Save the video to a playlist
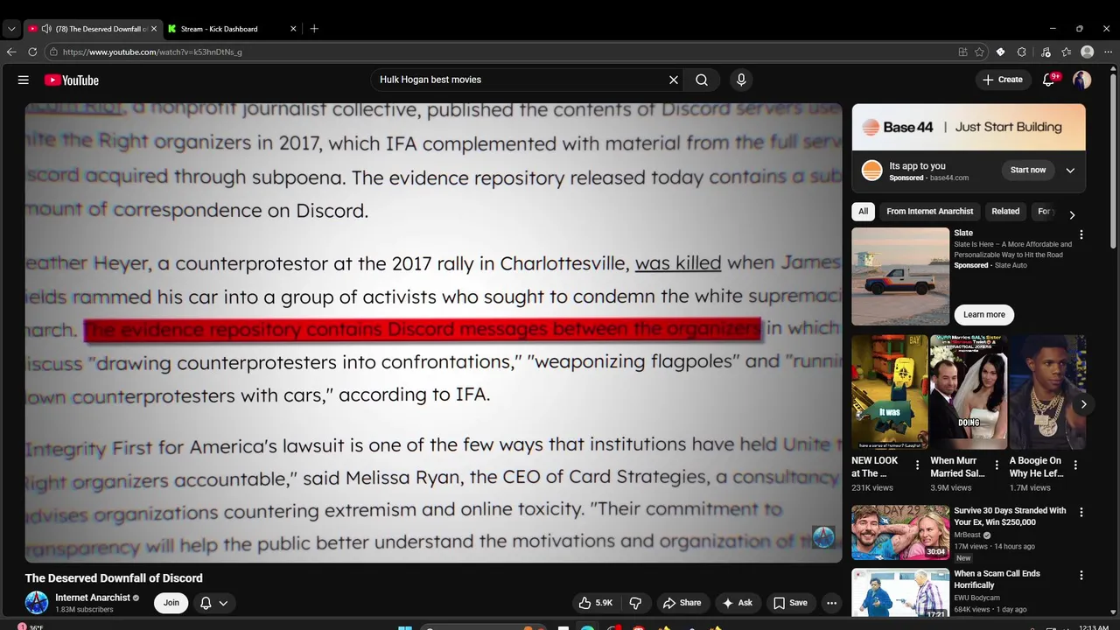 tap(790, 603)
